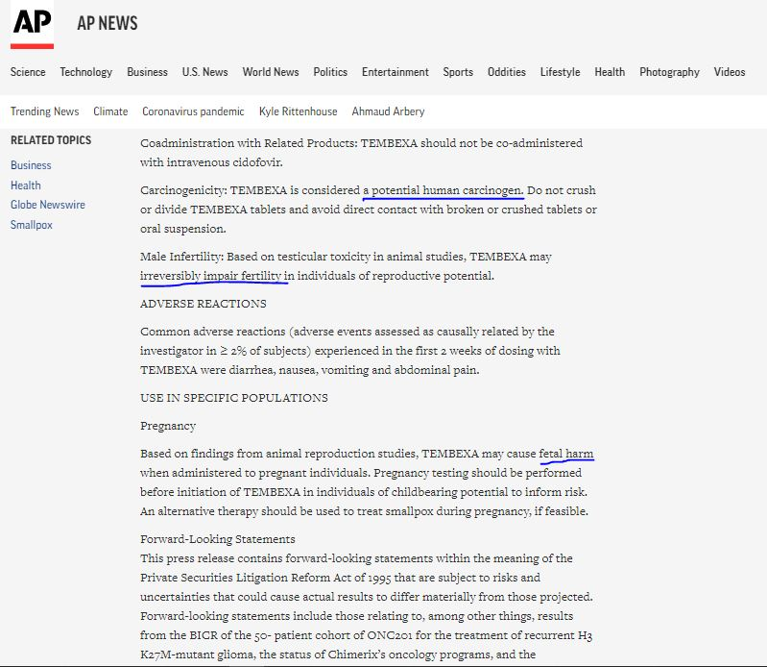Click the Forward-Looking Statements heading
The width and height of the screenshot is (767, 667).
pos(218,539)
